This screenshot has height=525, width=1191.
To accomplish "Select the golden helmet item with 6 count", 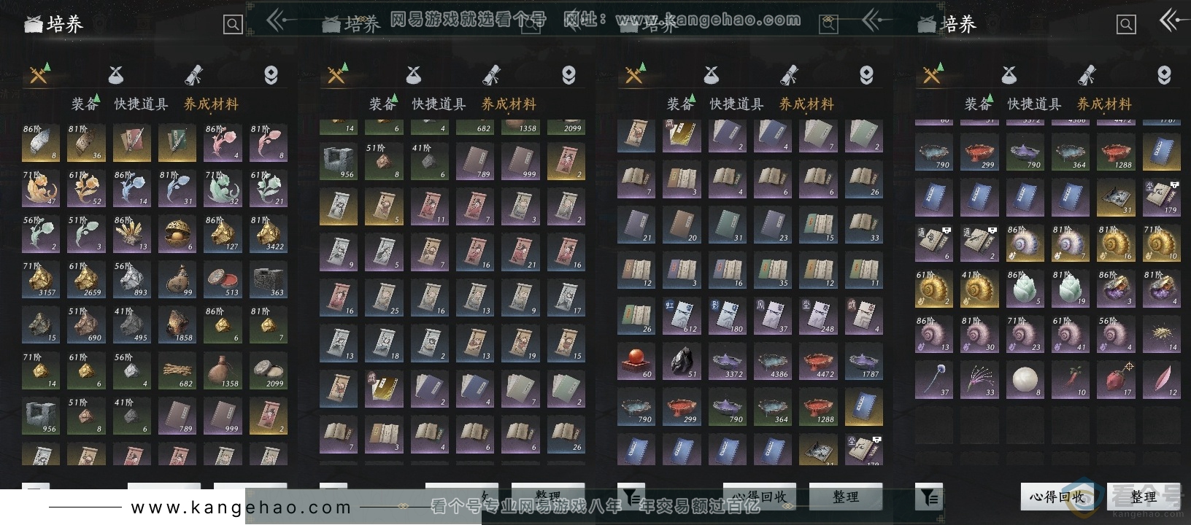I will pyautogui.click(x=177, y=233).
